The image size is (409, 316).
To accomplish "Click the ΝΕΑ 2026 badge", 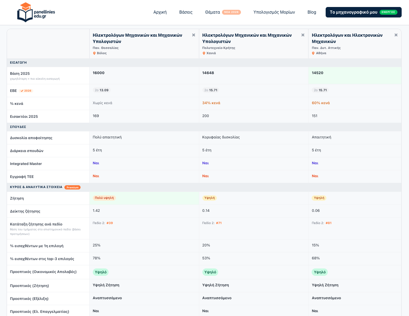I will [231, 12].
